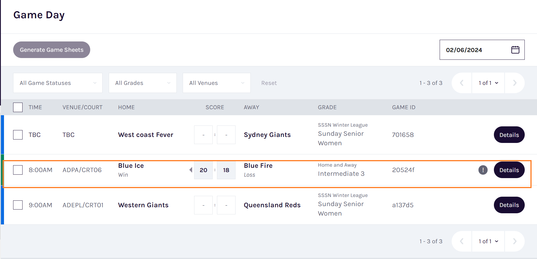Sort by the GRADE column header
Viewport: 537px width, 259px height.
(x=327, y=107)
